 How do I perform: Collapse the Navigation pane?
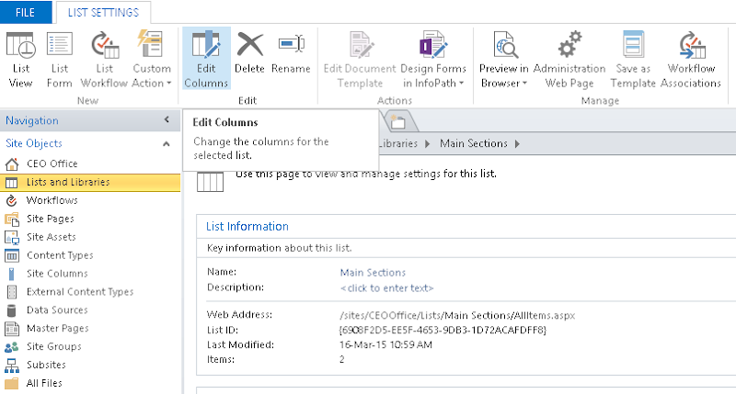pyautogui.click(x=166, y=120)
